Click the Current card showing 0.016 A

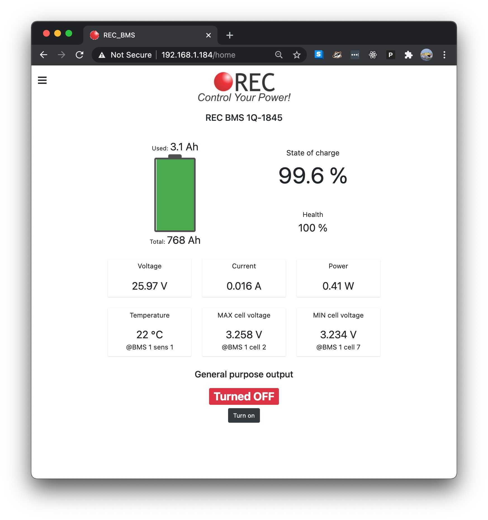pos(244,278)
